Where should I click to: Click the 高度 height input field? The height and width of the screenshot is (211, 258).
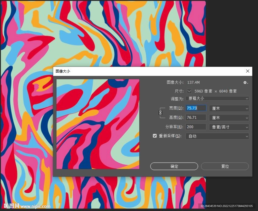coord(196,117)
